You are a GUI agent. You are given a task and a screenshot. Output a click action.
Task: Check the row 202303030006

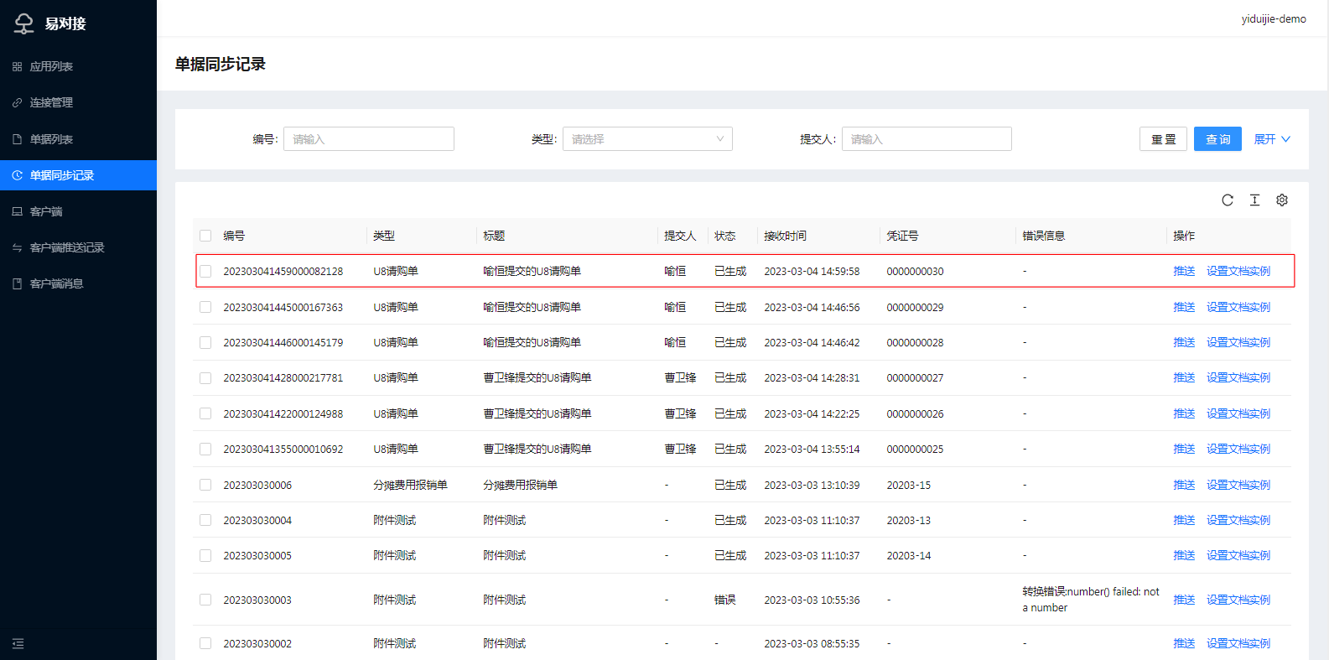205,485
